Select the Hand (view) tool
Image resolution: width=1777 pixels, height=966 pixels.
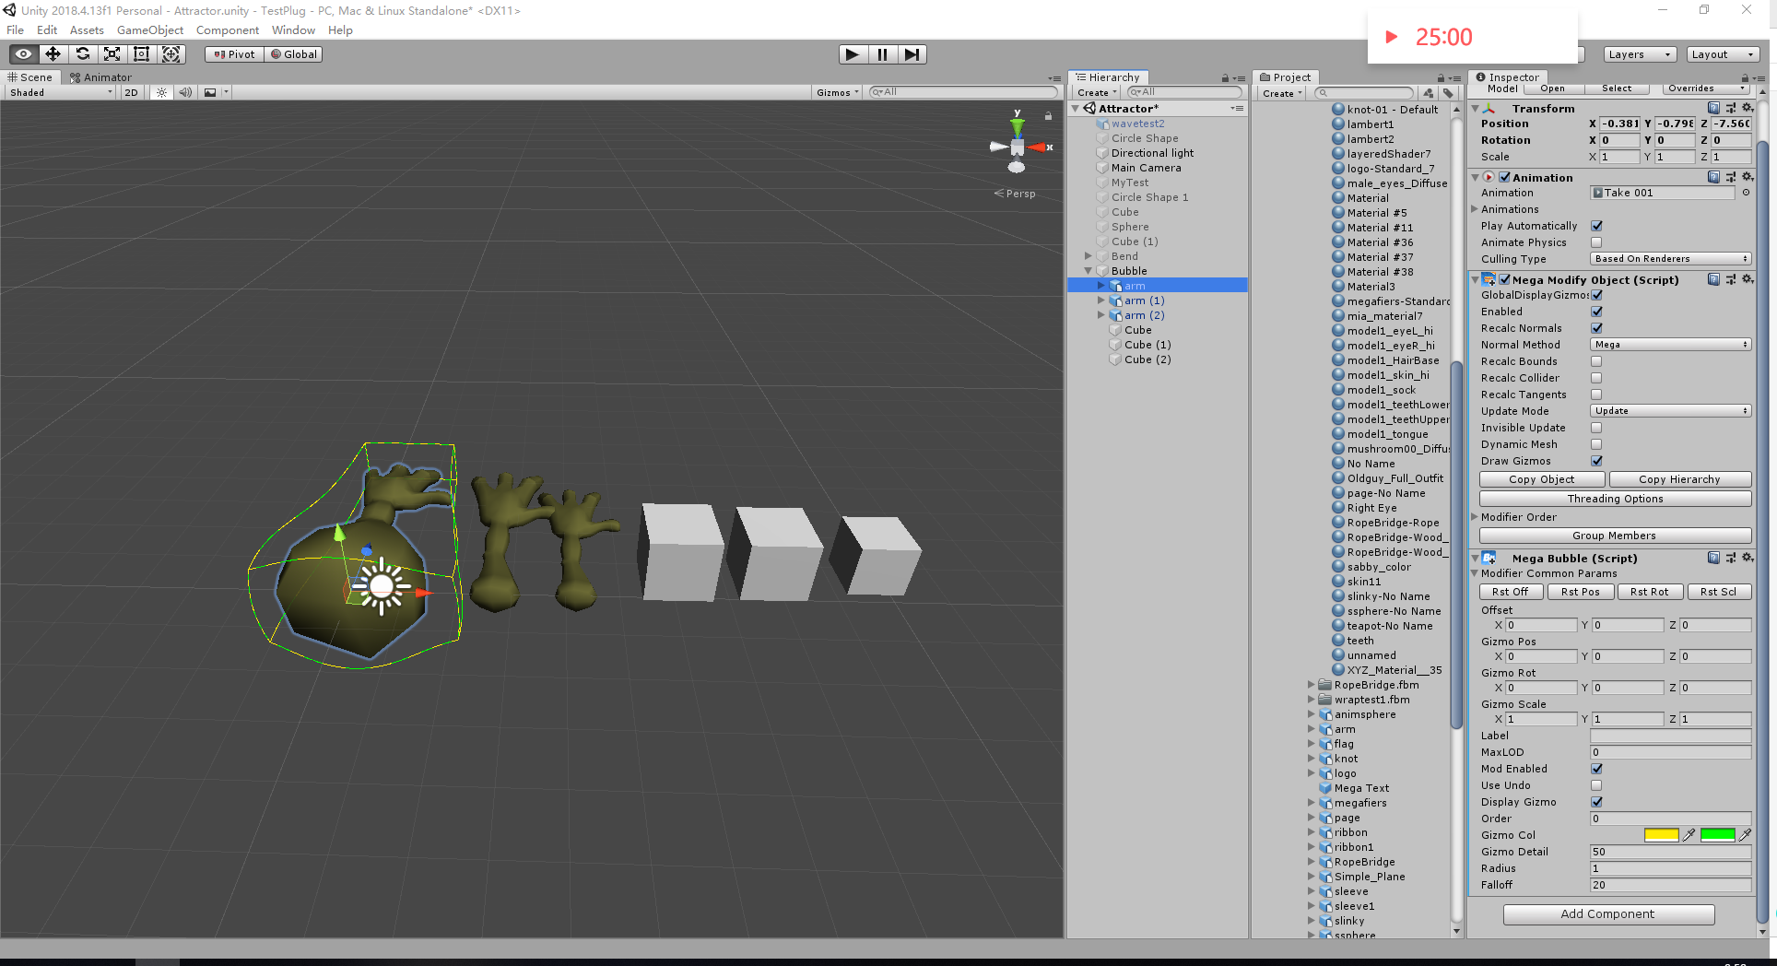[x=24, y=54]
